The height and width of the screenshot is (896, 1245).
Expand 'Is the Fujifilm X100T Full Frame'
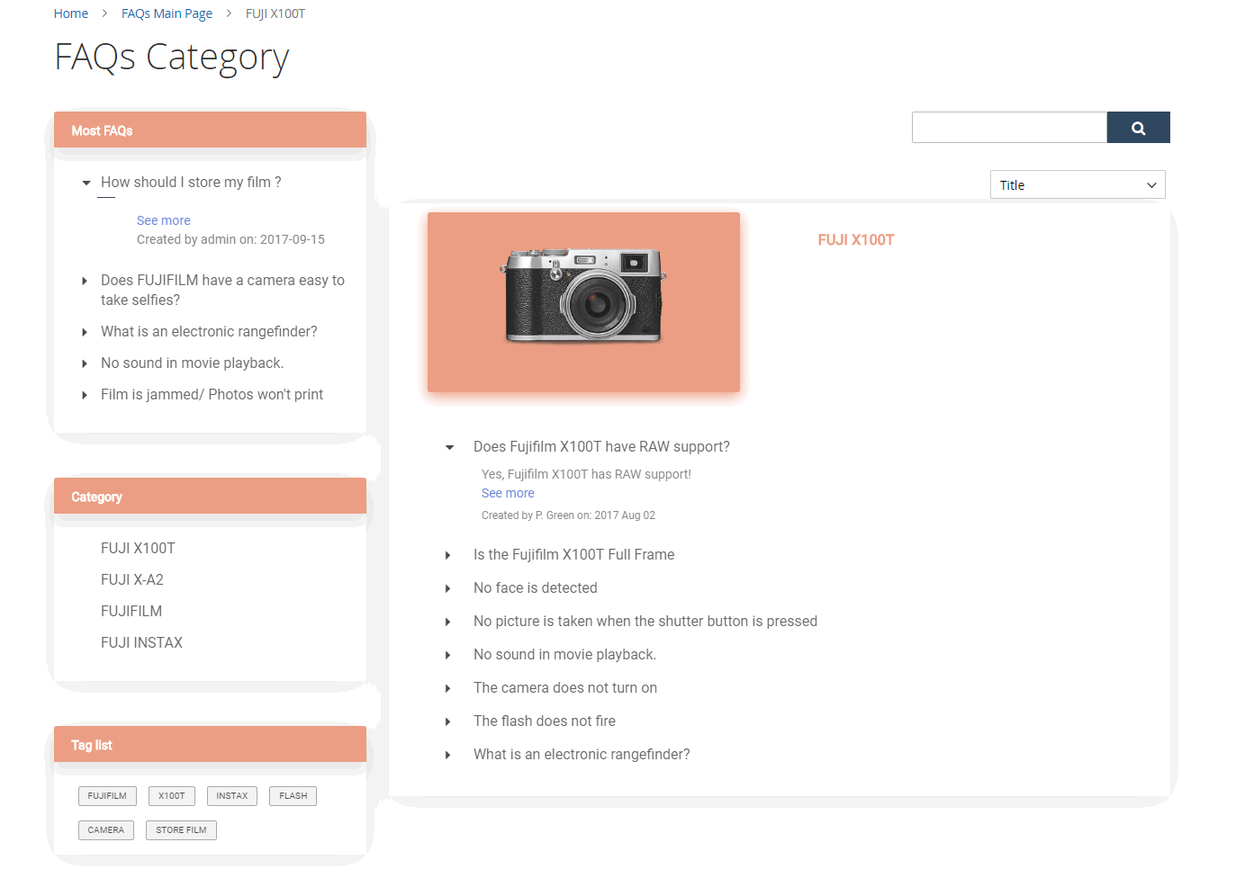[x=448, y=555]
